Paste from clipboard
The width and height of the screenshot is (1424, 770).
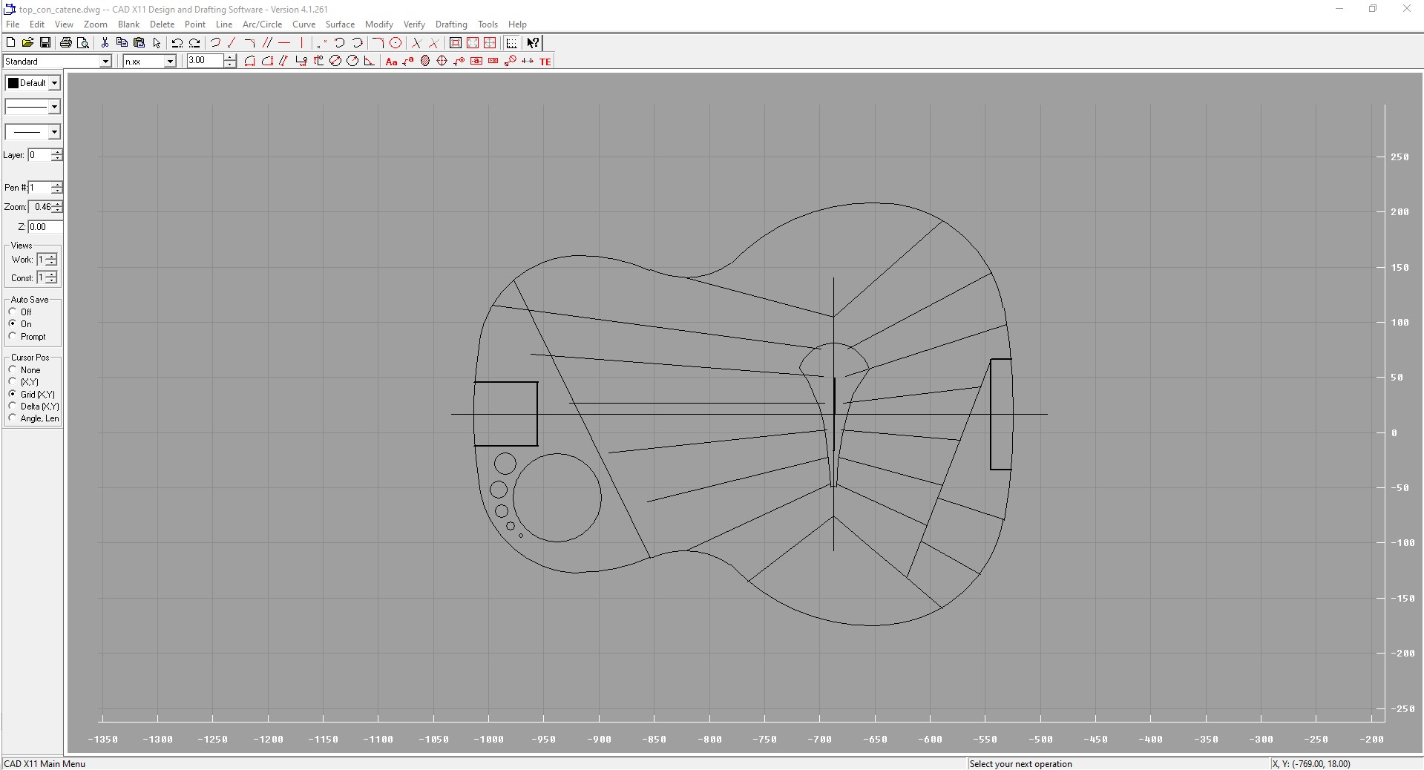click(x=139, y=43)
